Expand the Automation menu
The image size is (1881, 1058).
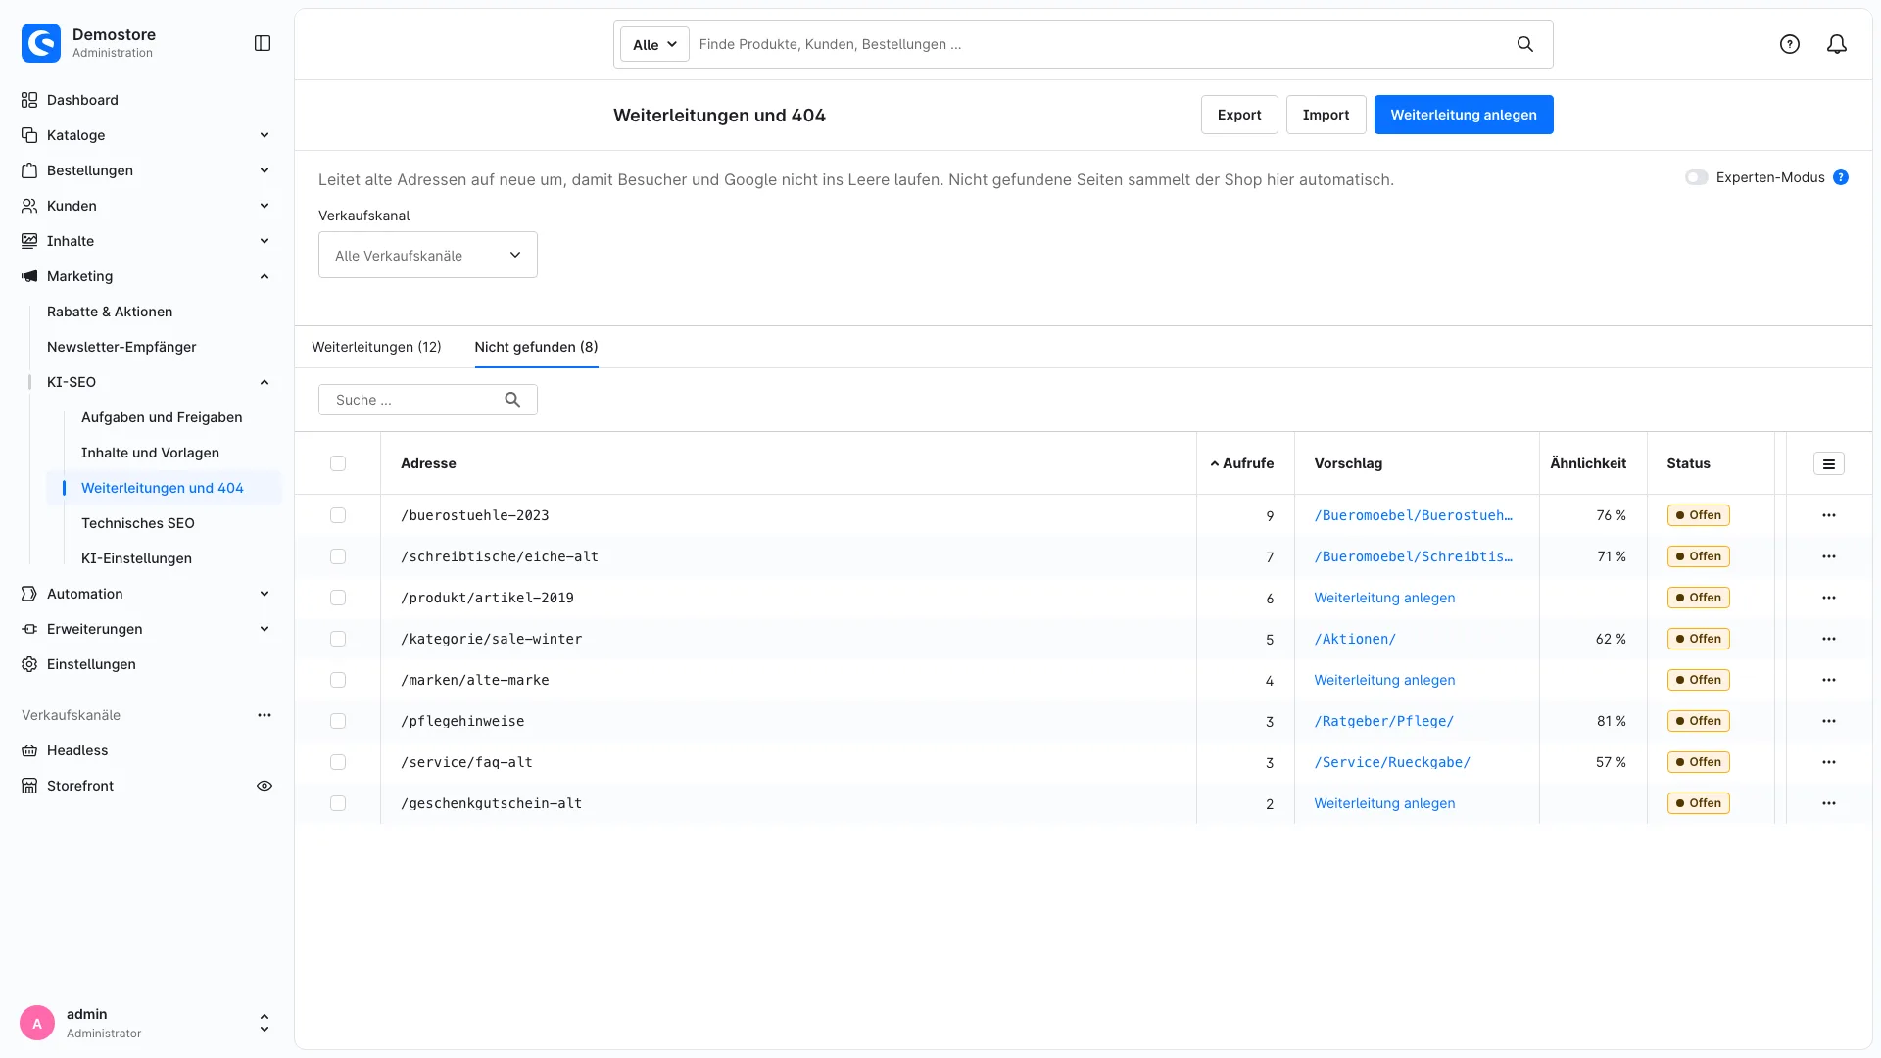pyautogui.click(x=265, y=594)
